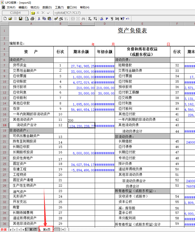Select column A header
The image size is (195, 232).
(31, 24)
